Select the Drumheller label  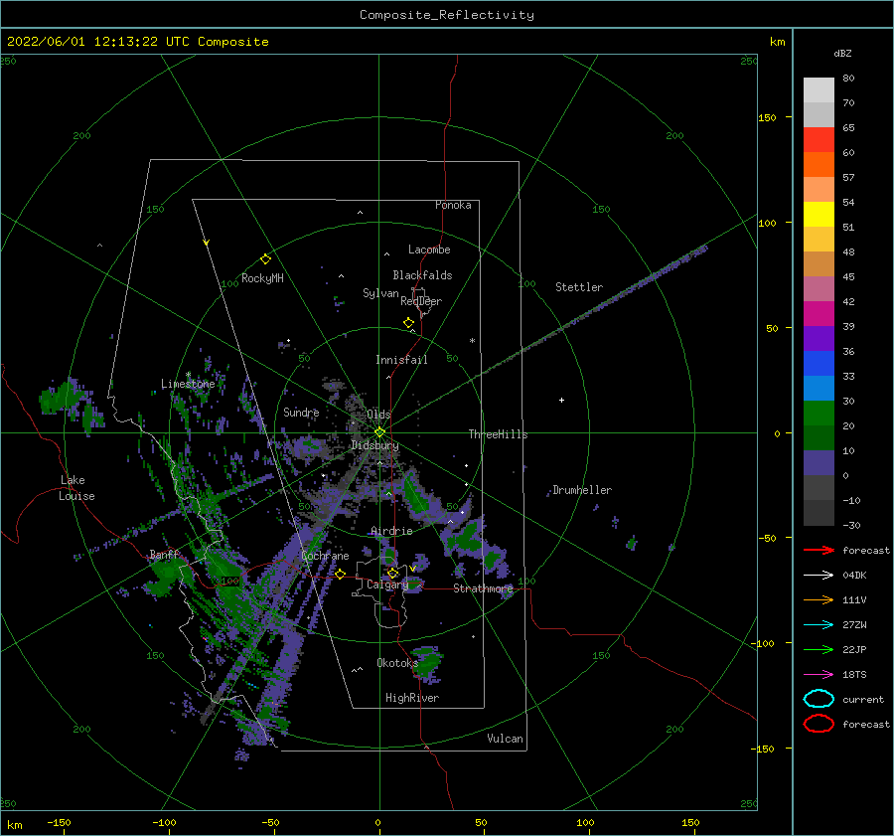582,490
